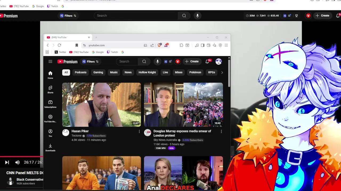
Task: Click the microphone icon in outer YouTube header
Action: 197,16
